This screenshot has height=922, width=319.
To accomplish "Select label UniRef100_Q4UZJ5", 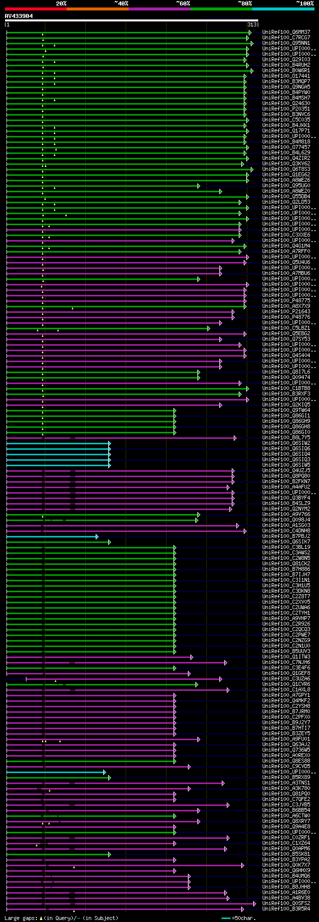I will click(286, 471).
